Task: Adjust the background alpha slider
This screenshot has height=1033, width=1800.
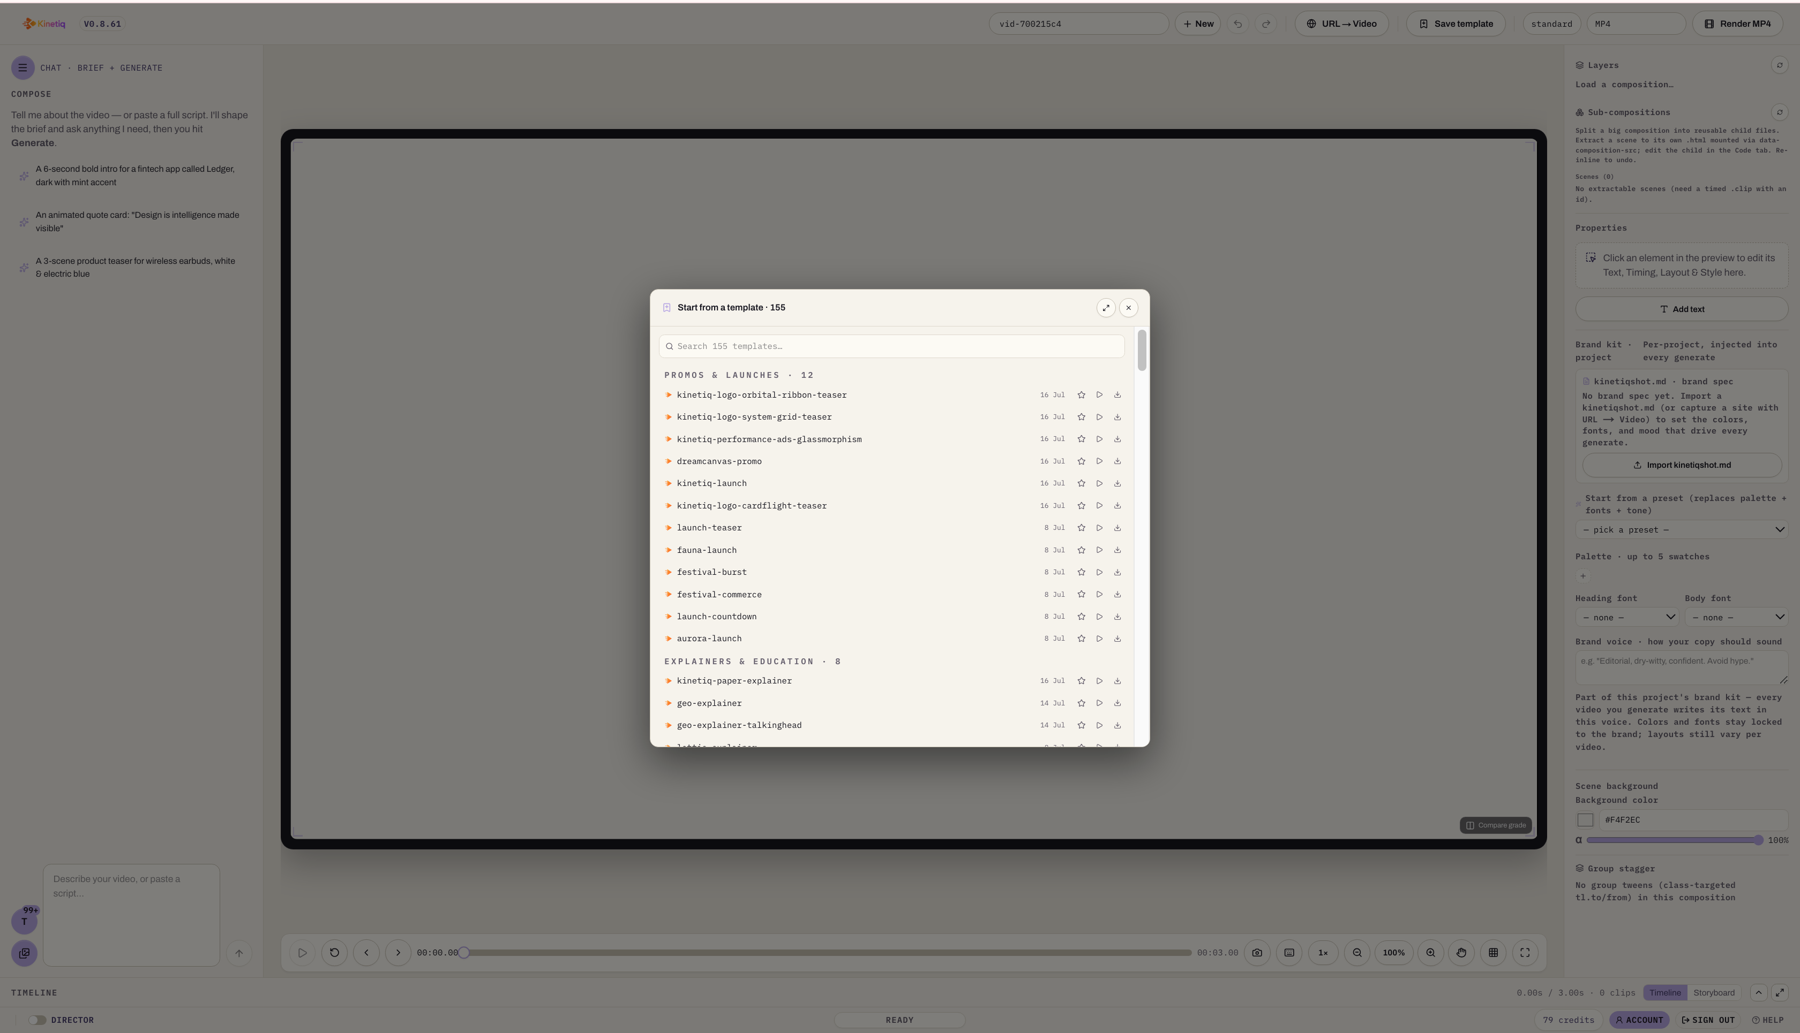Action: pyautogui.click(x=1675, y=840)
